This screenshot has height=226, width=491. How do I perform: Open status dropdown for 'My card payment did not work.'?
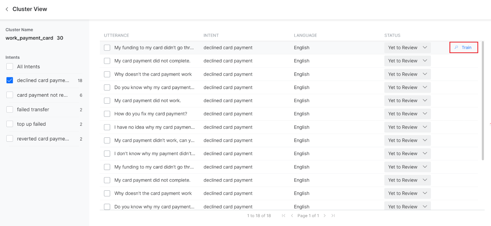(407, 101)
